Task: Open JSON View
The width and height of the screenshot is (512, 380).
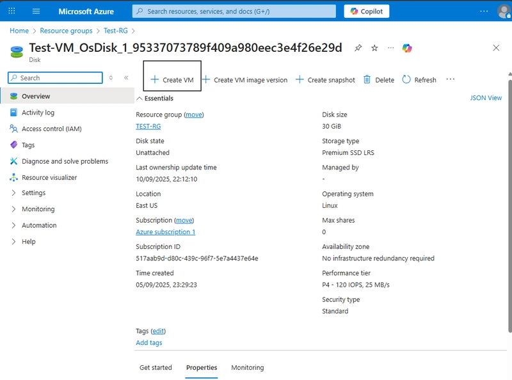Action: coord(486,98)
